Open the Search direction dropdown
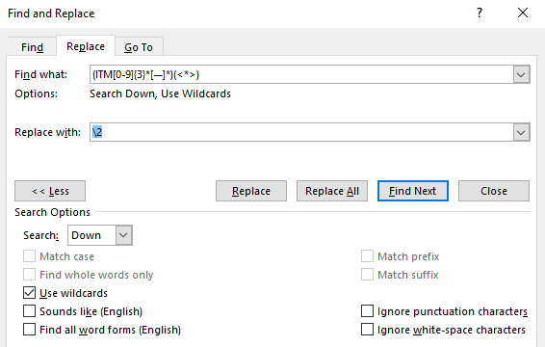The image size is (545, 347). click(x=124, y=235)
